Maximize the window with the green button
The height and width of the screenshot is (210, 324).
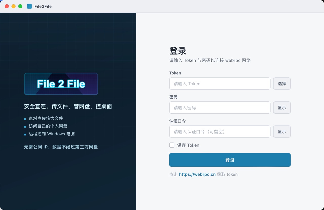coord(21,6)
